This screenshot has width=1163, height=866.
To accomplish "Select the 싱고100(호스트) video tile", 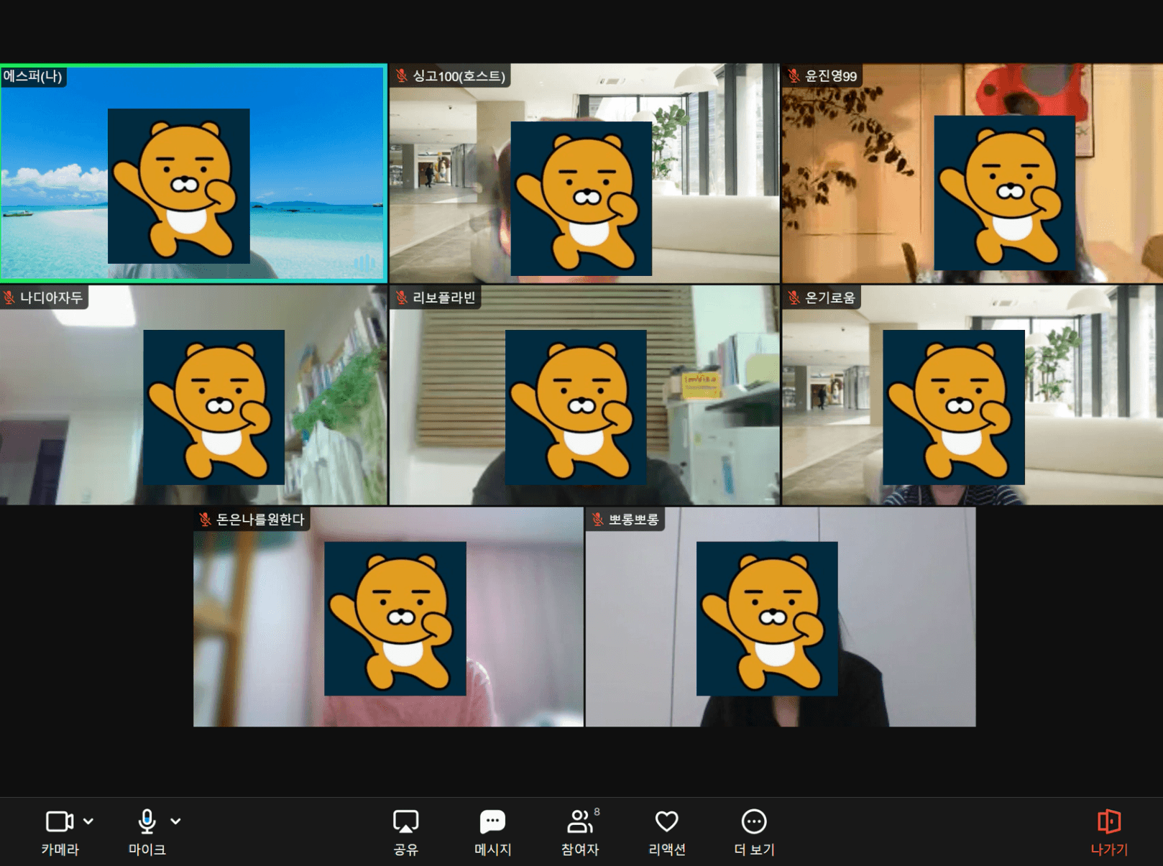I will click(x=584, y=172).
